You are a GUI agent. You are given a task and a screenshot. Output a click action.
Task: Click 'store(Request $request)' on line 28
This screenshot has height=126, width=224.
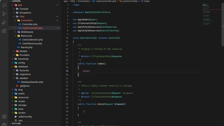tap(111, 104)
